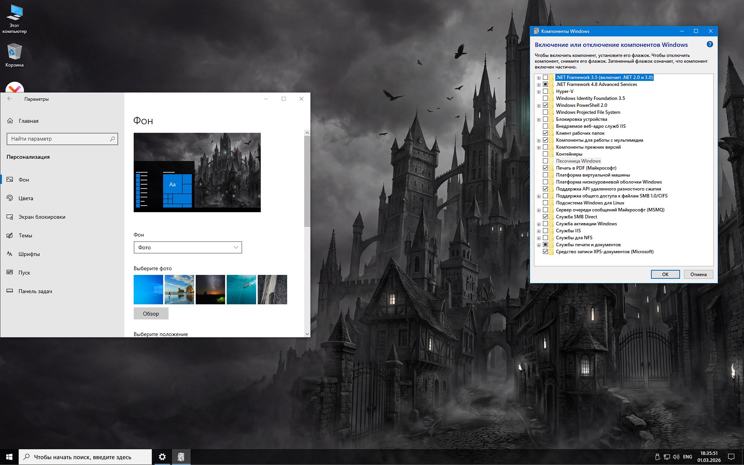Open Windows Start menu button
Image resolution: width=744 pixels, height=465 pixels.
[x=9, y=457]
